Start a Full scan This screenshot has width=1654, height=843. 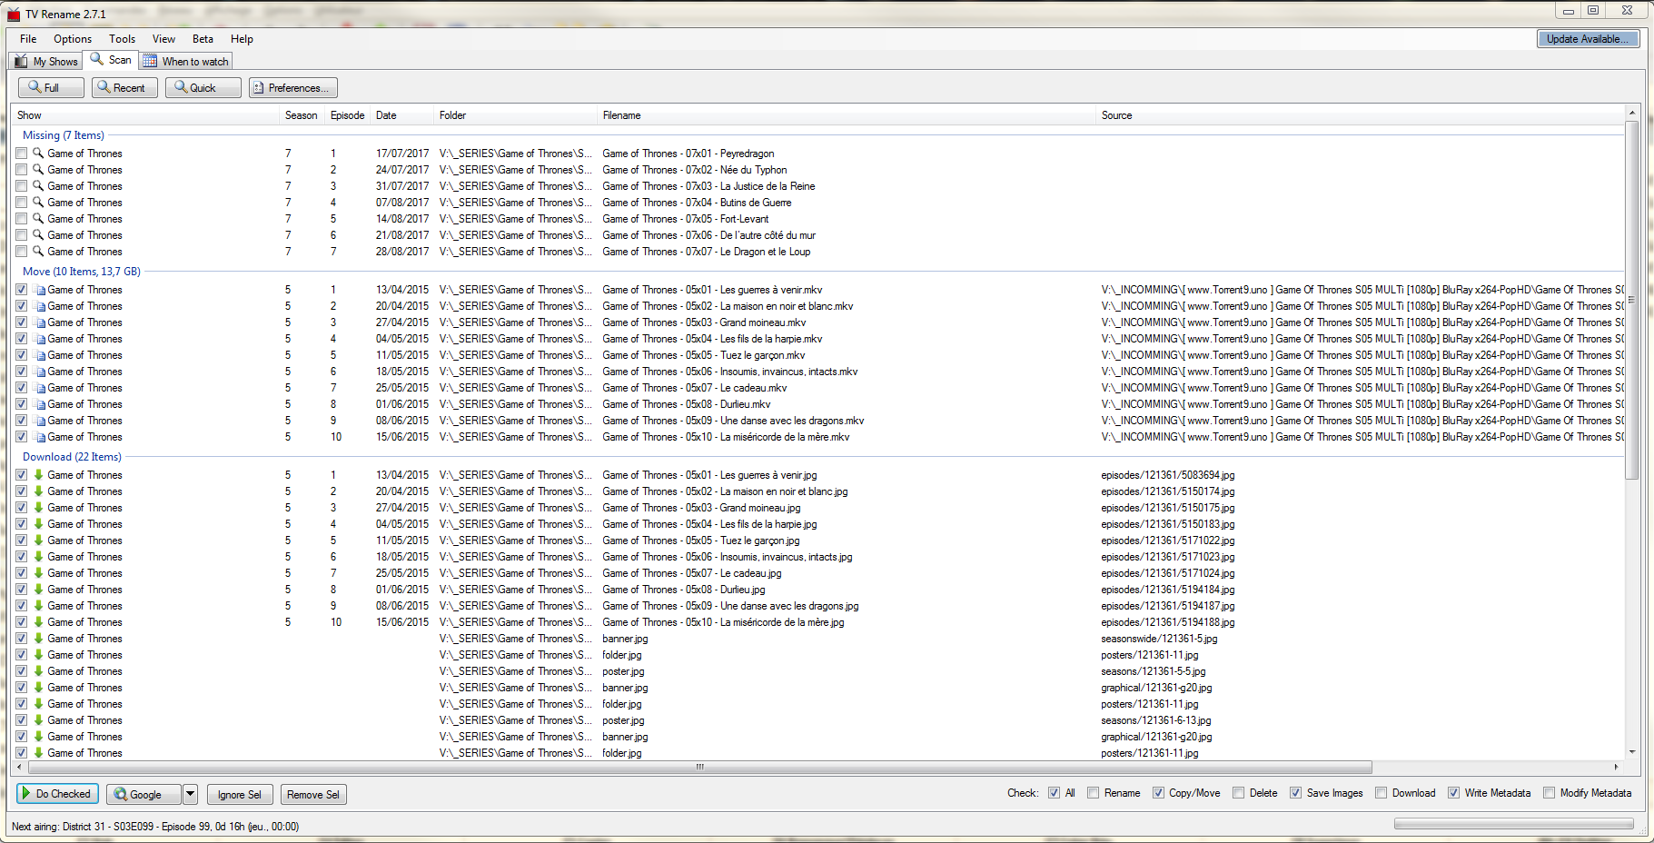(x=51, y=88)
